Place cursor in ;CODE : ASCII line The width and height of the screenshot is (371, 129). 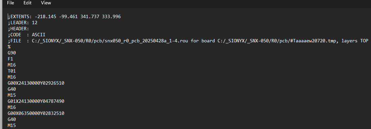coord(27,35)
